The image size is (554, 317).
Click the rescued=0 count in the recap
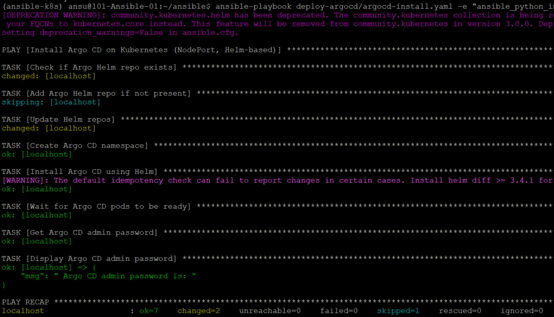pos(460,311)
